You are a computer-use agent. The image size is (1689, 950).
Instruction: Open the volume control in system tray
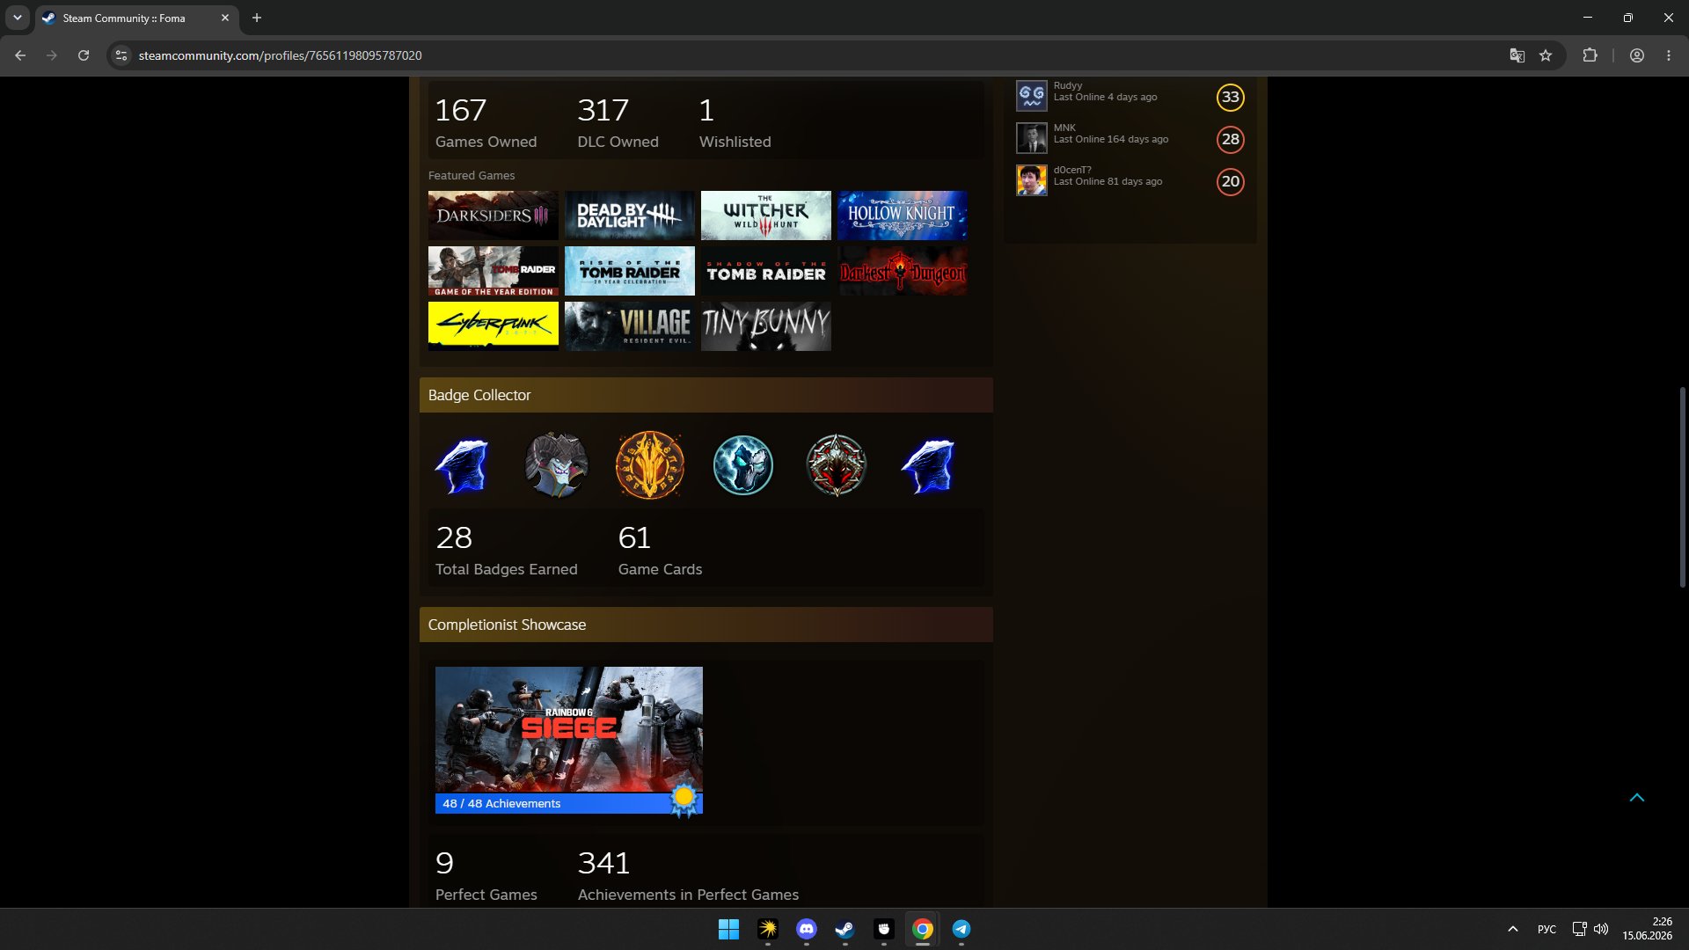(1601, 929)
